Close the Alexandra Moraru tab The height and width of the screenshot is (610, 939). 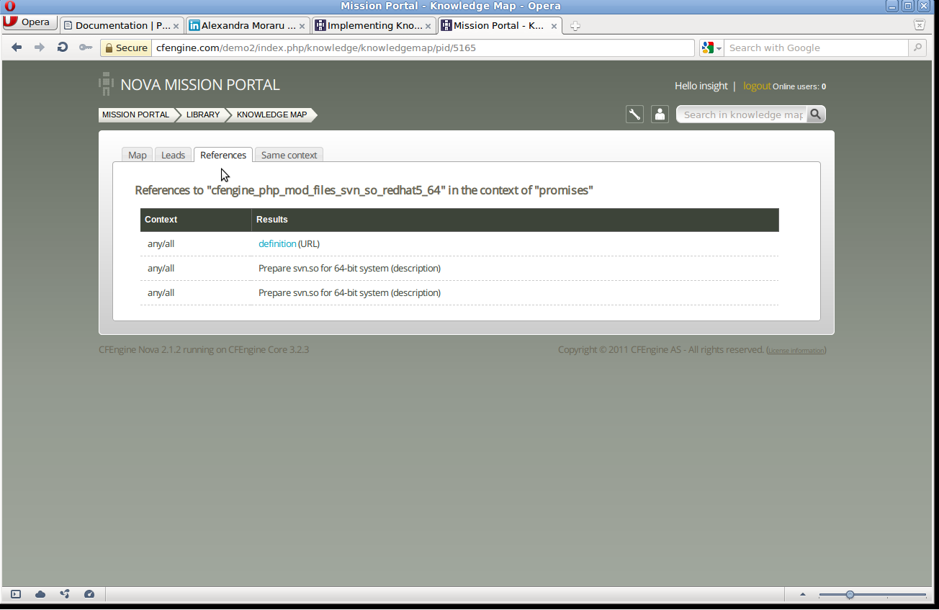click(x=302, y=26)
